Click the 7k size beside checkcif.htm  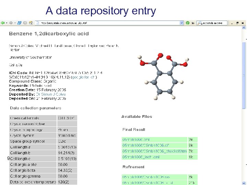pos(193,151)
